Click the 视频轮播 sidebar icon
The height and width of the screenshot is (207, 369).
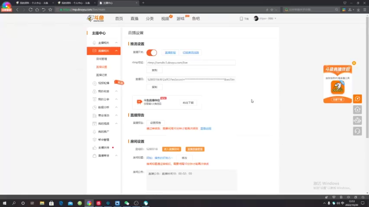click(x=95, y=83)
